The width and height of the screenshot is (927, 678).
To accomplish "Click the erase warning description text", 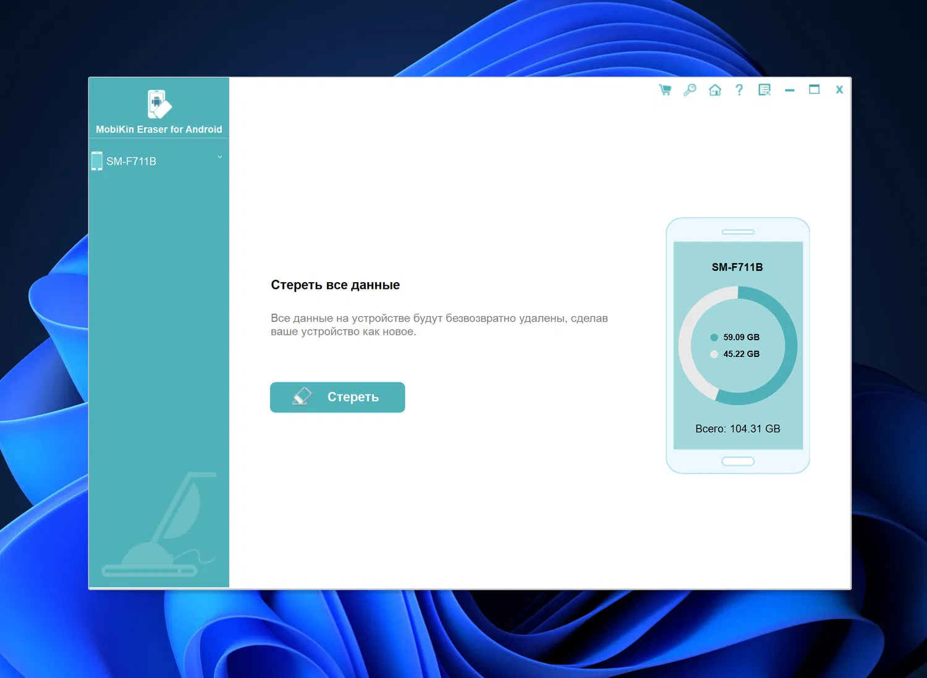I will point(439,325).
